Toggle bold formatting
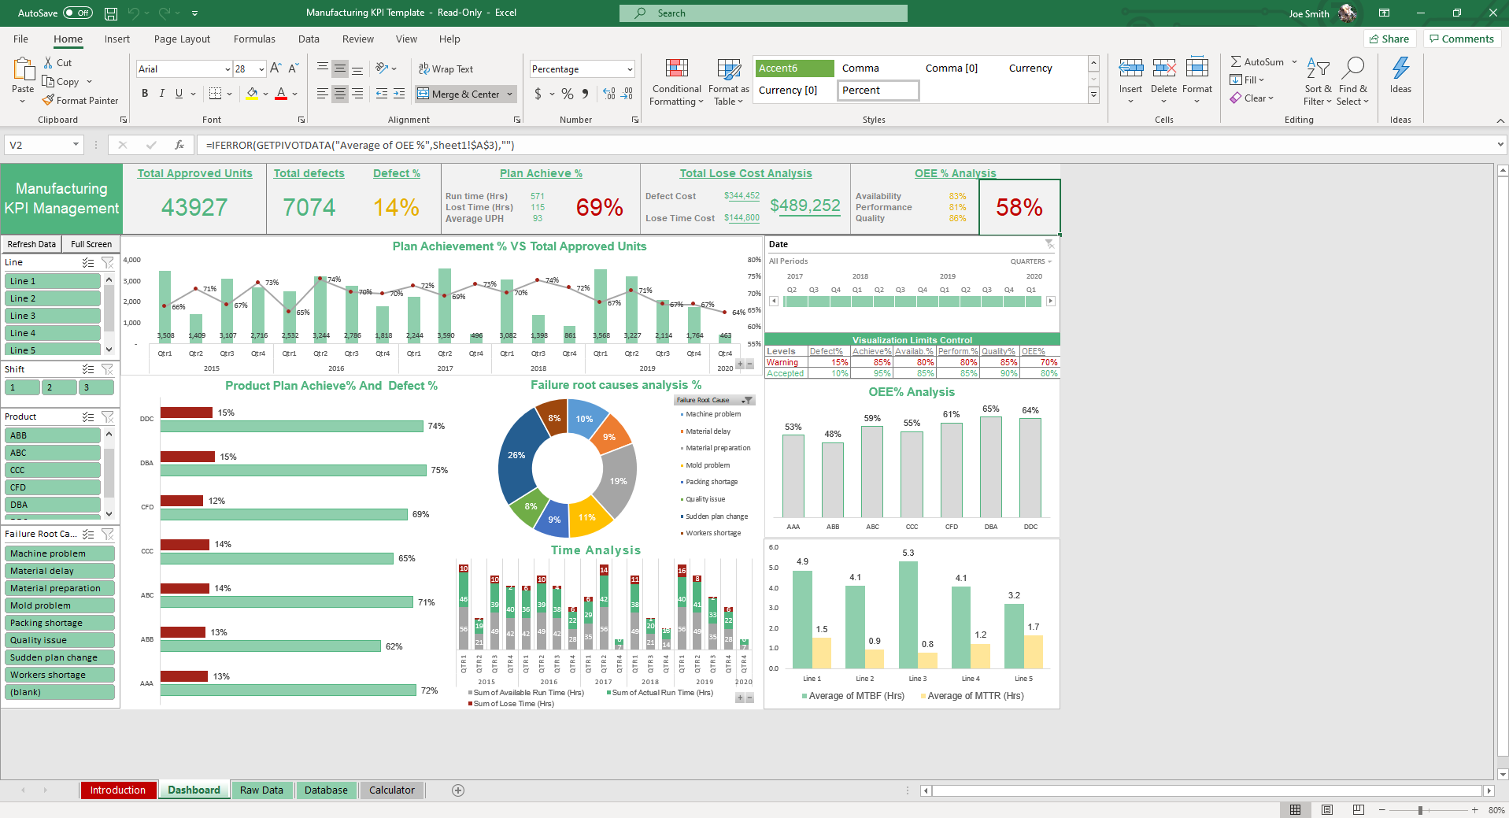Viewport: 1509px width, 818px height. [x=144, y=93]
